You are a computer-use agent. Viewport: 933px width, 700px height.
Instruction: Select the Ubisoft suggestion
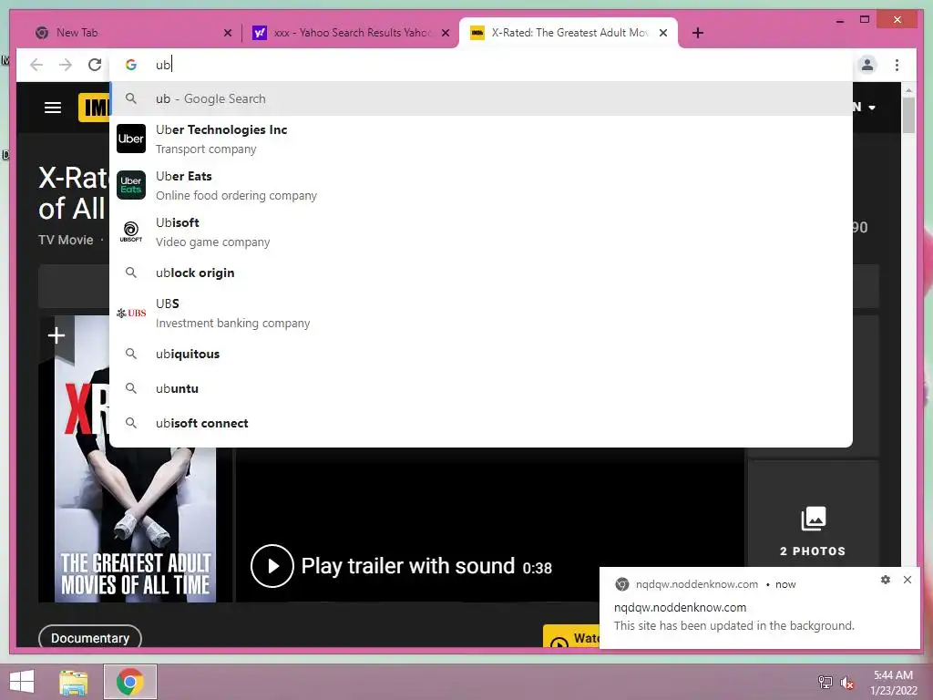pyautogui.click(x=481, y=232)
